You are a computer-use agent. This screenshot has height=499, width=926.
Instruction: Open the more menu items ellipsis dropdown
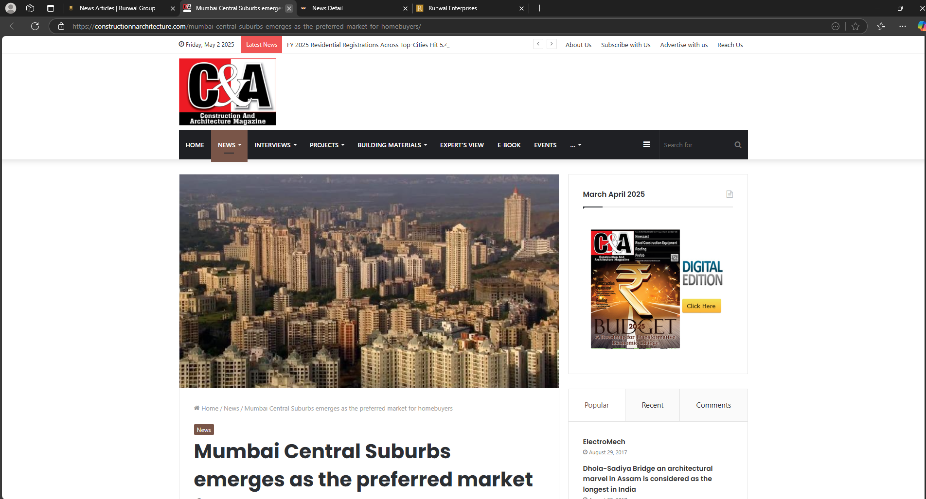[575, 145]
